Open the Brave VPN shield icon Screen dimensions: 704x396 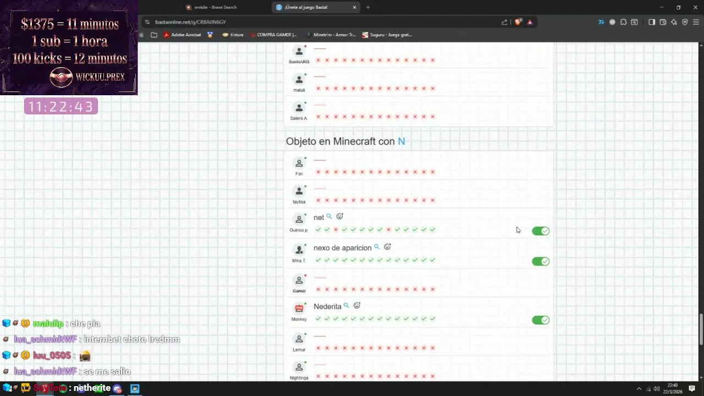(x=685, y=22)
